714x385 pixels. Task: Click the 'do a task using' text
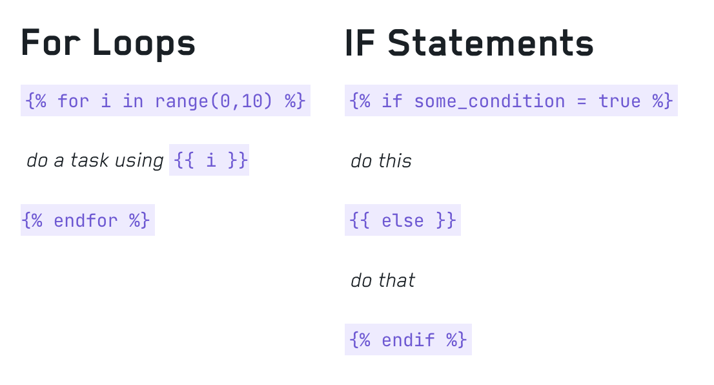tap(95, 160)
